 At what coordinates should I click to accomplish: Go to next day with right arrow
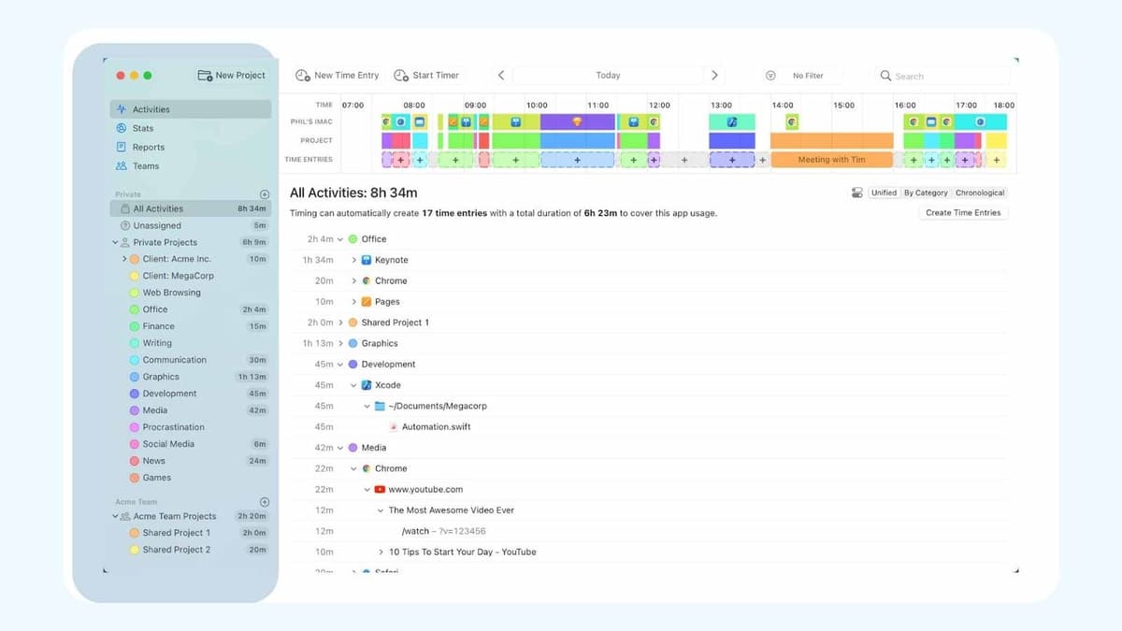[714, 76]
